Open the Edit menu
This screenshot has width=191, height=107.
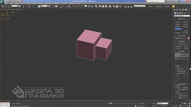6,4
